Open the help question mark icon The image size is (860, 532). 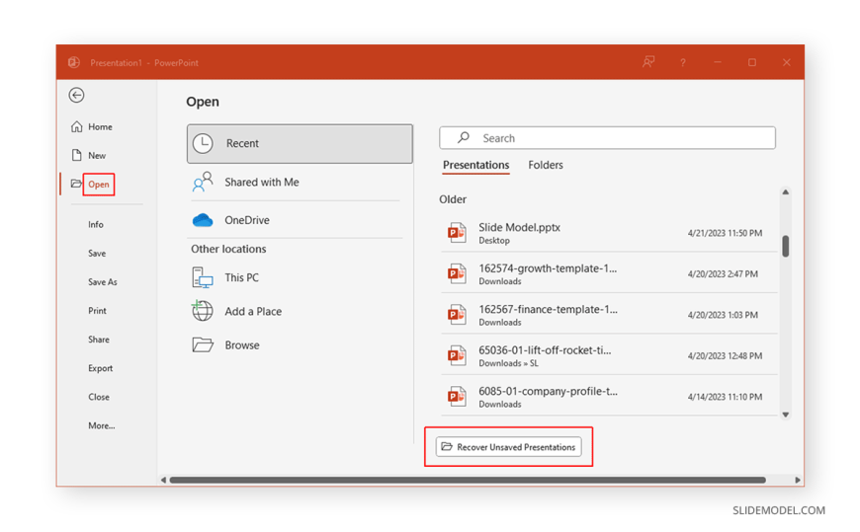click(x=682, y=62)
